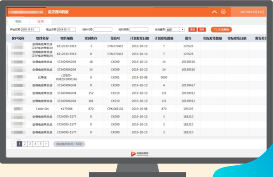Jump to page 2 in pagination
273x177 pixels.
pyautogui.click(x=25, y=144)
